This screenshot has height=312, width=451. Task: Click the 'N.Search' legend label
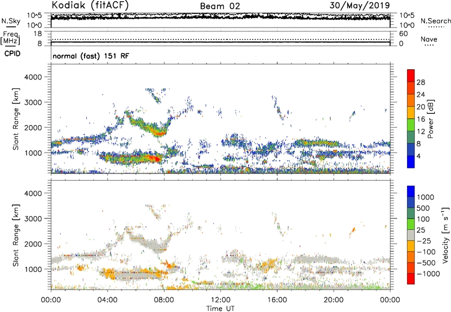436,21
